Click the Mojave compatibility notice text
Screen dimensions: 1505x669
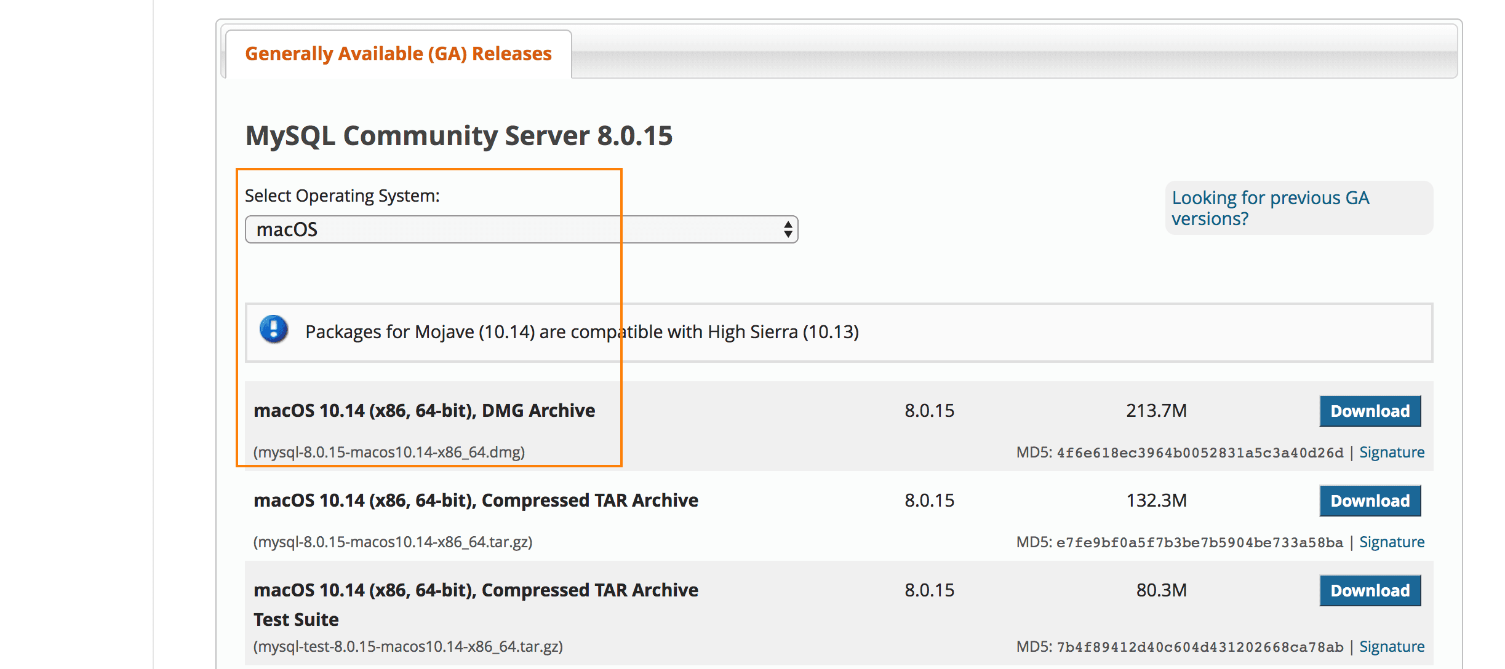tap(581, 332)
